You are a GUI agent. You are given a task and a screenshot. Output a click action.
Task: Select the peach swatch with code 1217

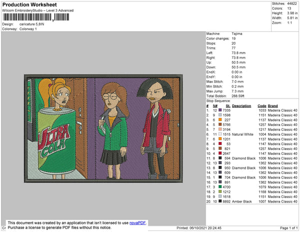[x=220, y=129]
